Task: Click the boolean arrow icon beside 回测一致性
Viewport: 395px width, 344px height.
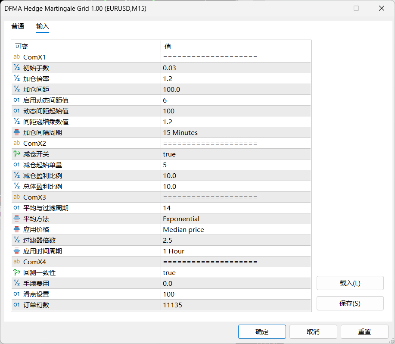Action: pyautogui.click(x=17, y=272)
